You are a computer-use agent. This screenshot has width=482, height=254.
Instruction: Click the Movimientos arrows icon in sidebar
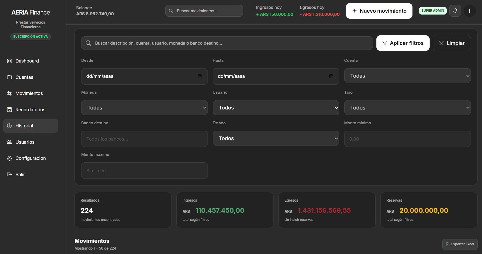pos(9,93)
